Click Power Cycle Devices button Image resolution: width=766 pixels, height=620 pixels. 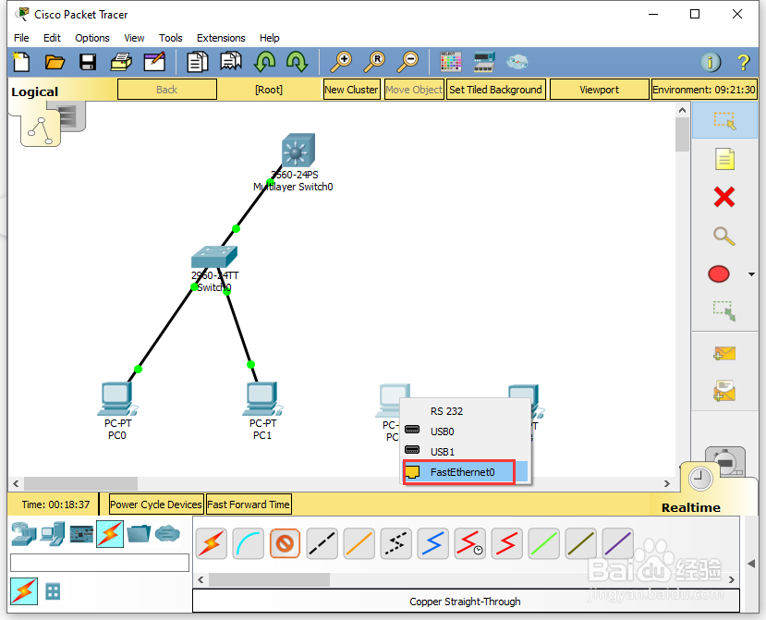point(156,505)
